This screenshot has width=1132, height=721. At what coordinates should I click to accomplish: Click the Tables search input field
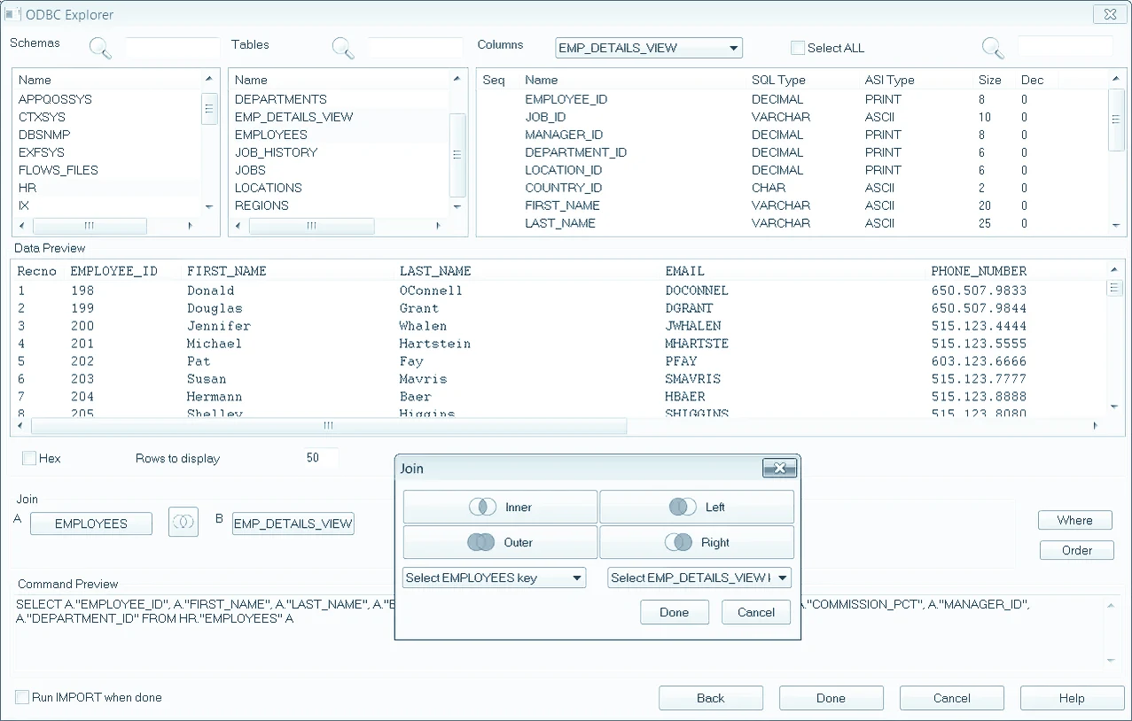(x=416, y=48)
